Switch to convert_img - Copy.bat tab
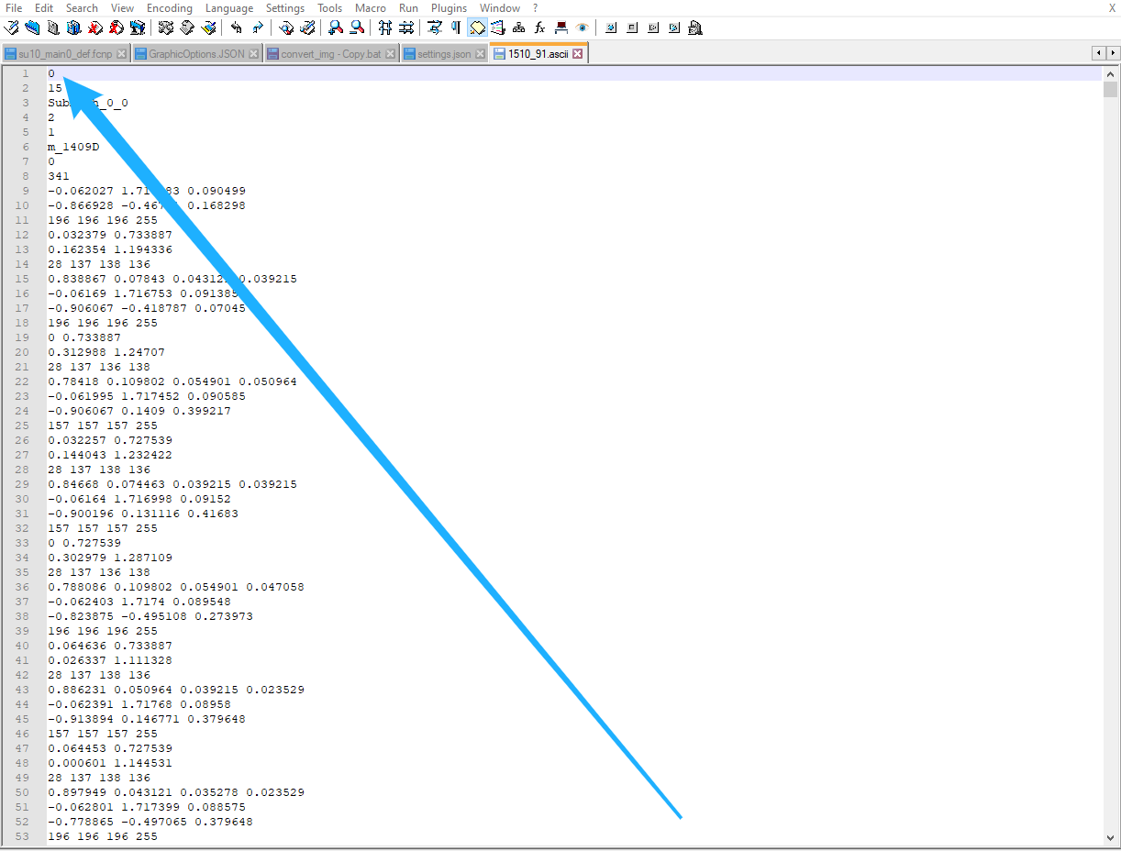Image resolution: width=1121 pixels, height=851 pixels. [331, 54]
